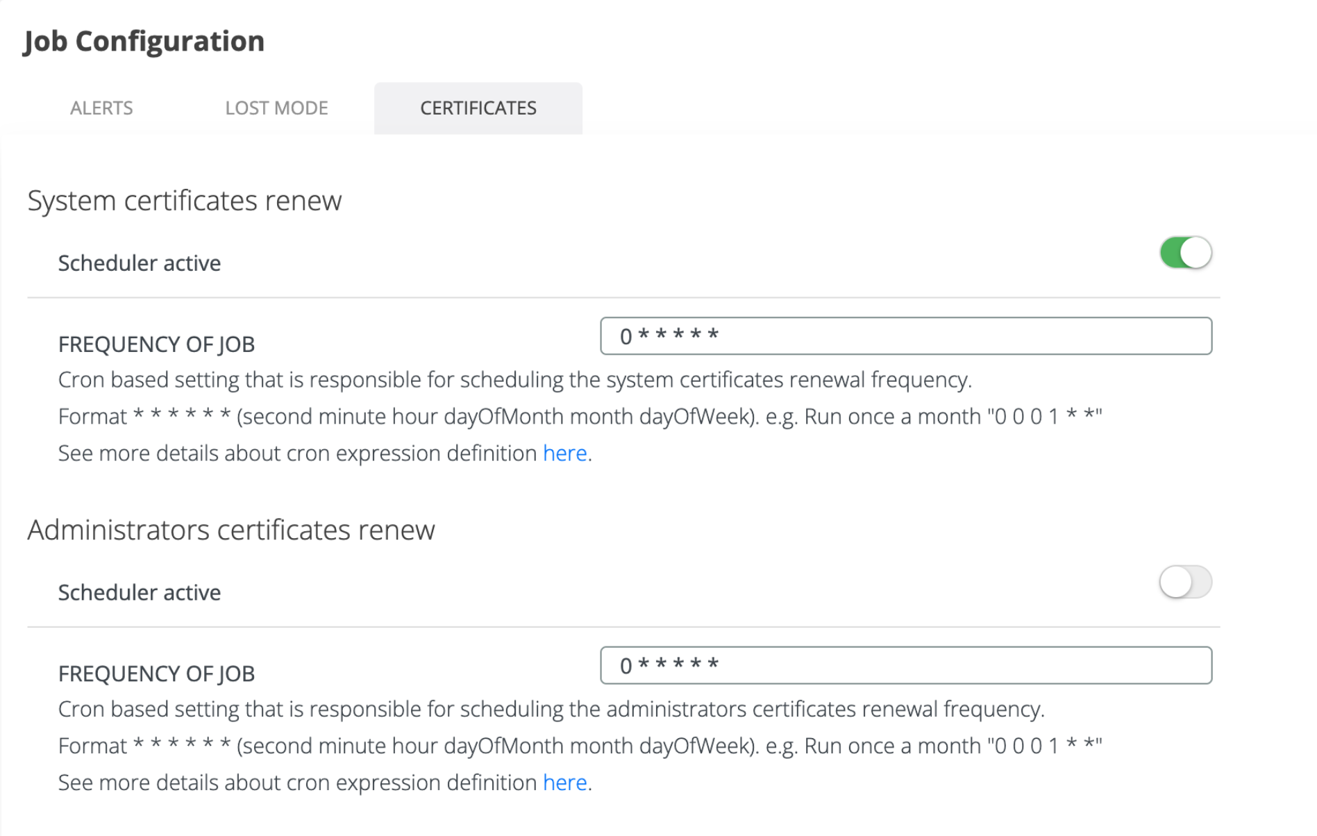Focus the system certificates job frequency field

coord(905,336)
